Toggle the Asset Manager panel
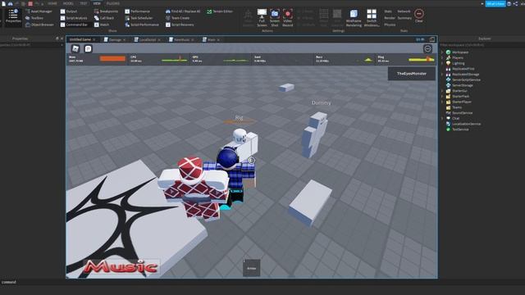This screenshot has width=525, height=295. pyautogui.click(x=39, y=11)
